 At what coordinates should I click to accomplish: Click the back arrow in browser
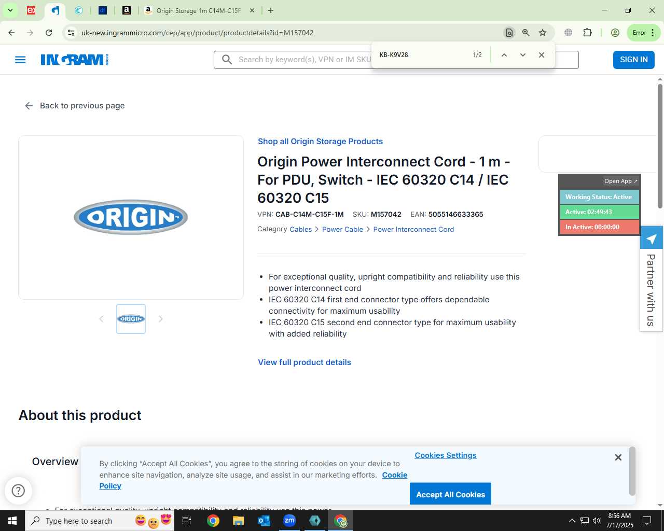(11, 33)
